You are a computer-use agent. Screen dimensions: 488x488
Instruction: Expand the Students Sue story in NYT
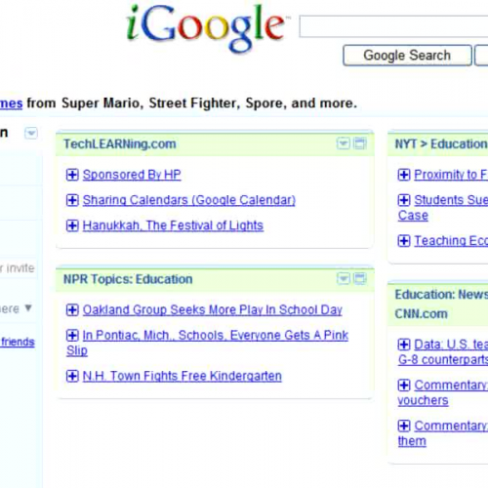[404, 200]
